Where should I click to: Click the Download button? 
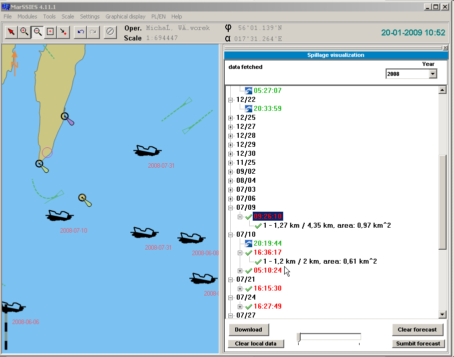click(x=248, y=330)
